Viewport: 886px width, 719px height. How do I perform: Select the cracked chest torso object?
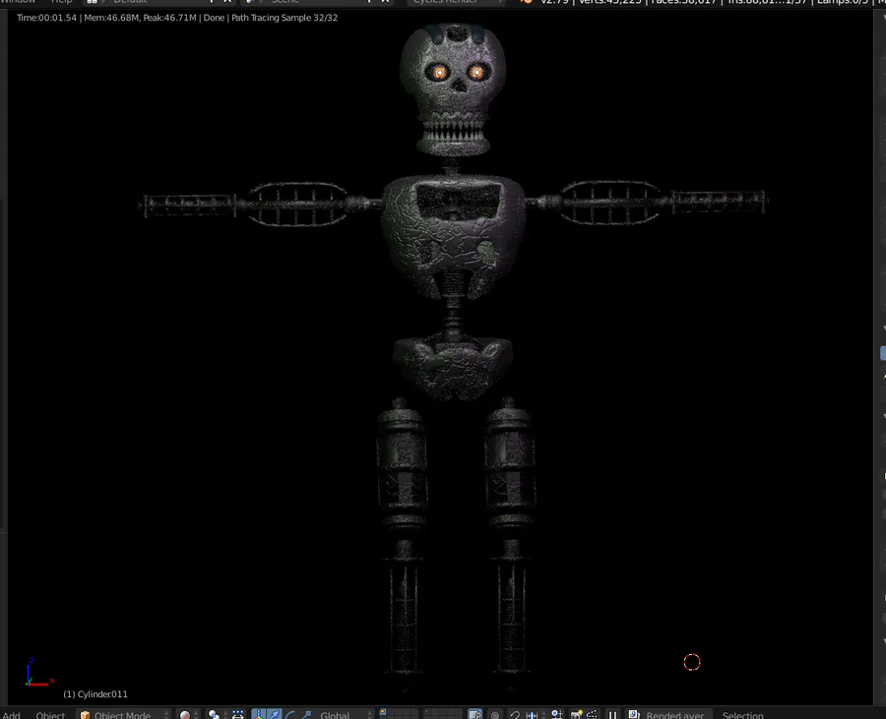pos(453,236)
